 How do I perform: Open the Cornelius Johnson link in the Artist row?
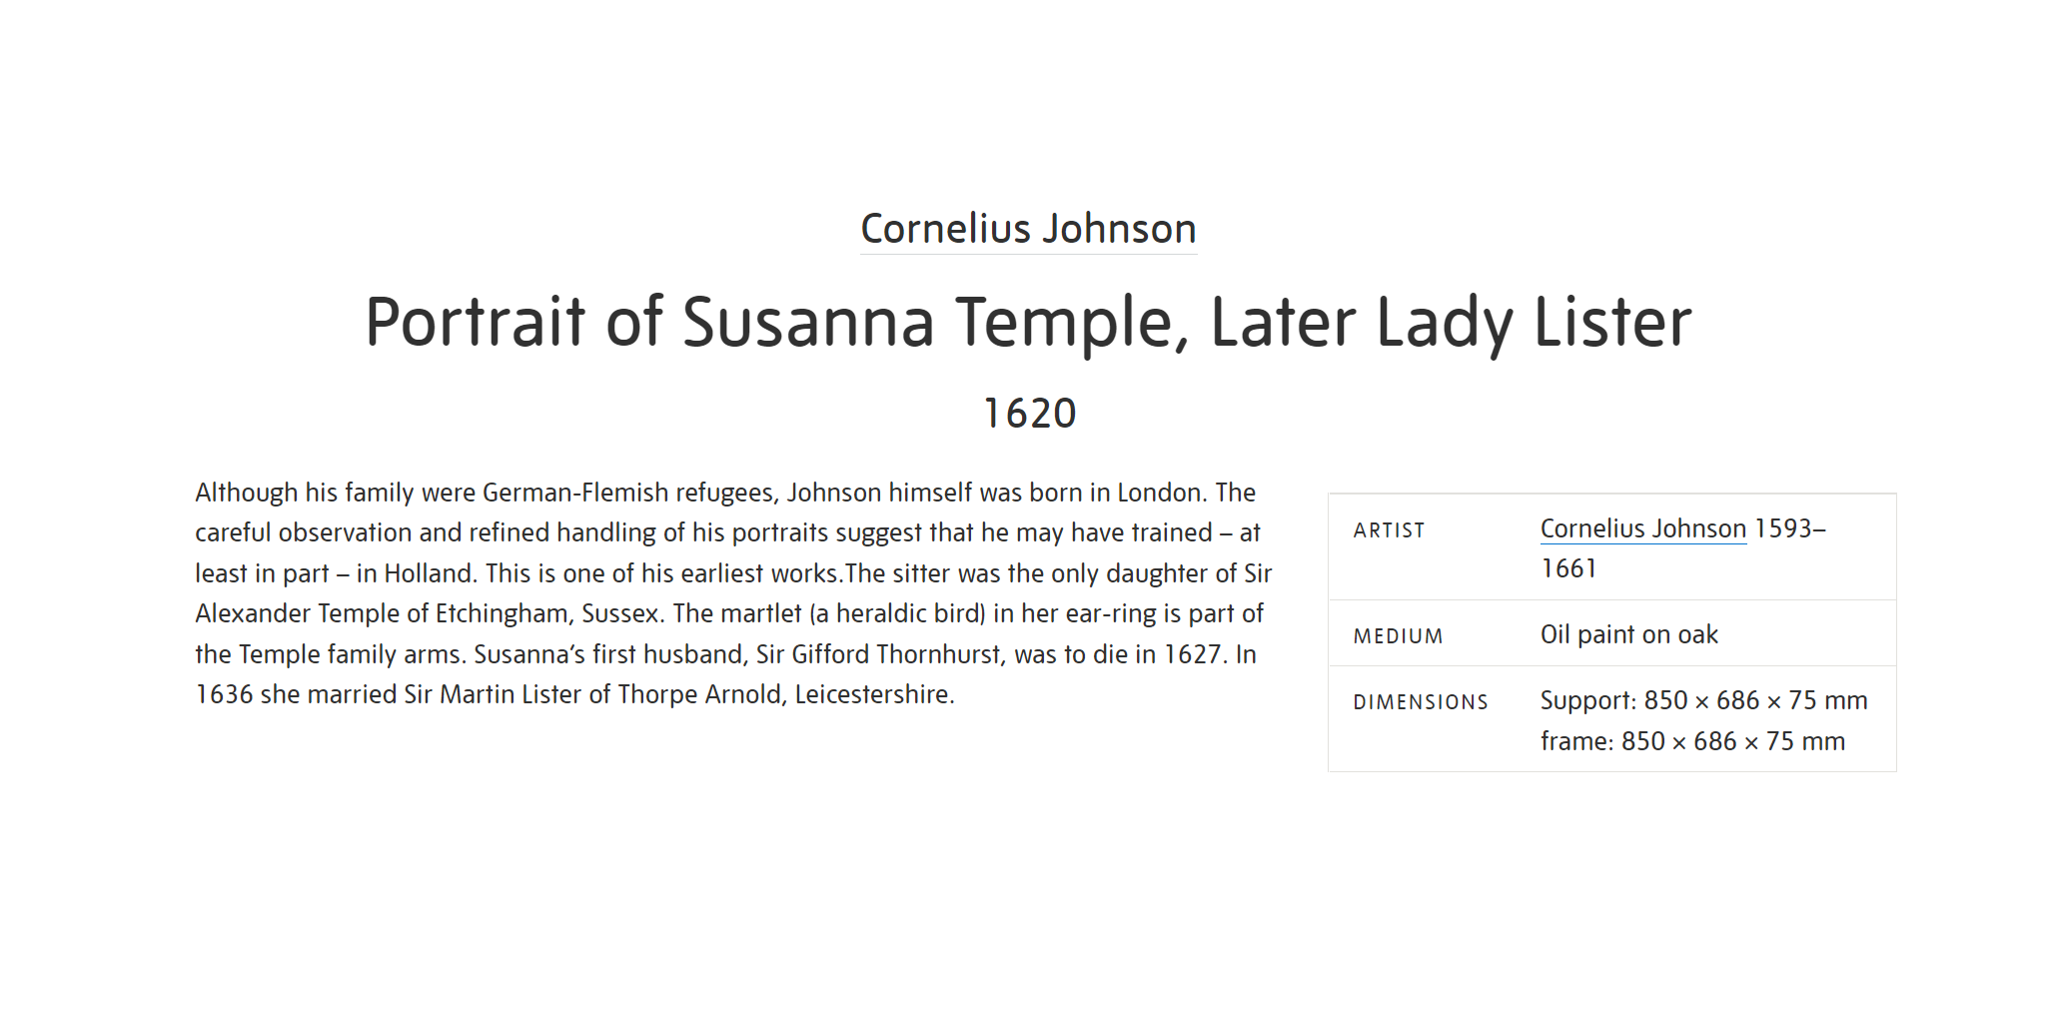[x=1642, y=528]
